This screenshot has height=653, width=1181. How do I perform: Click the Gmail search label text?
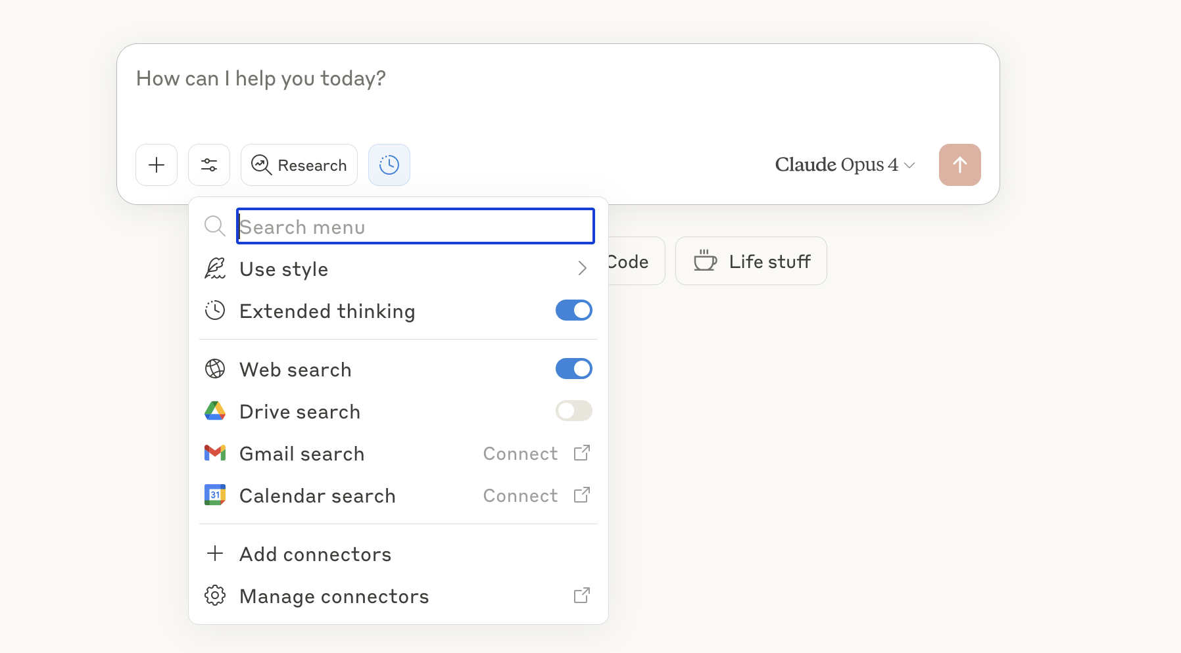302,454
